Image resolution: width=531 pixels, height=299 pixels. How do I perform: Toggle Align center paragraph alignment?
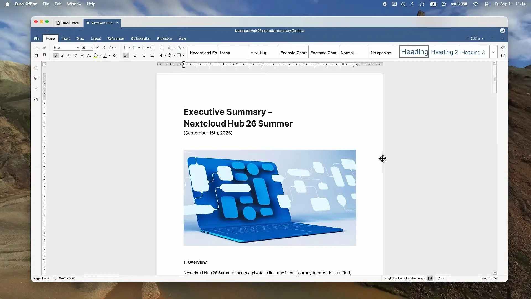tap(135, 55)
